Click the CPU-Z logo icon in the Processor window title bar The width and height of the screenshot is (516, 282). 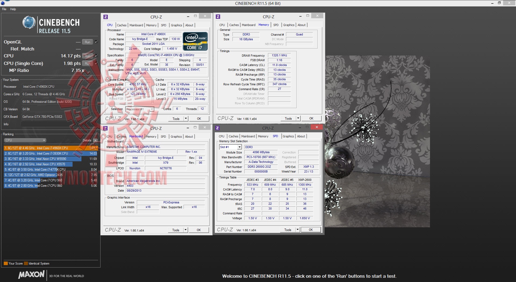106,17
